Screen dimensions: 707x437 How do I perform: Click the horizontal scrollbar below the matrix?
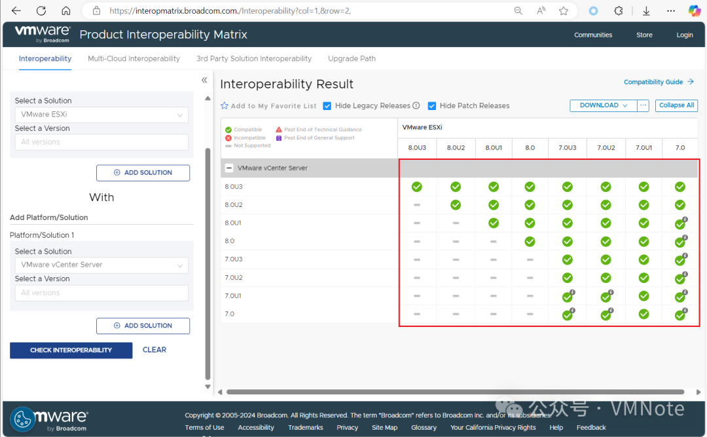pos(456,392)
